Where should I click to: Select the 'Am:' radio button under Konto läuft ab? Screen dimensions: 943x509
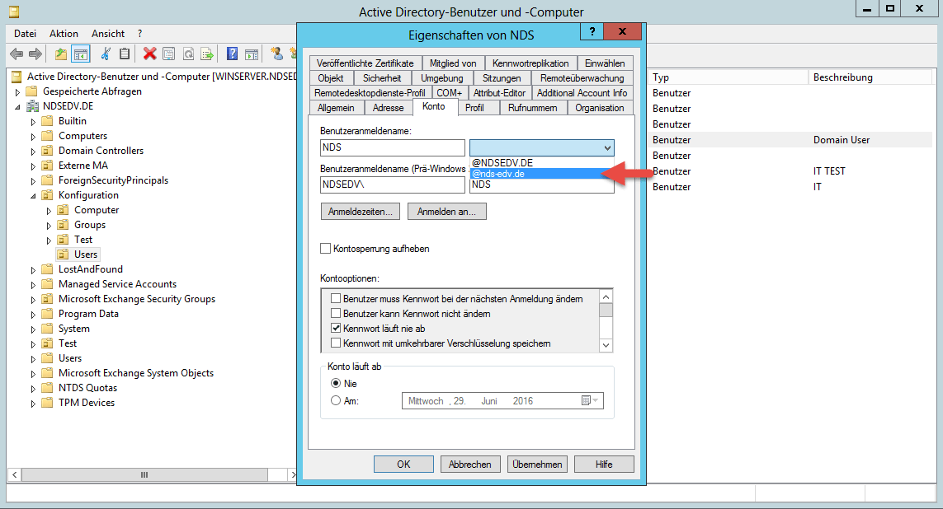coord(334,400)
